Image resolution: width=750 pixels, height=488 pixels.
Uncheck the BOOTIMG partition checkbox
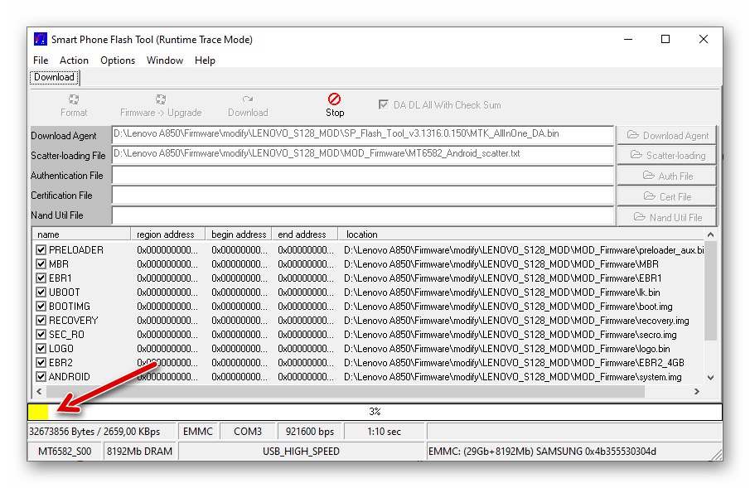point(41,307)
